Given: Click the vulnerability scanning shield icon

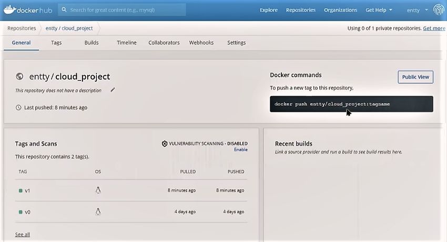Looking at the screenshot, I should [165, 143].
